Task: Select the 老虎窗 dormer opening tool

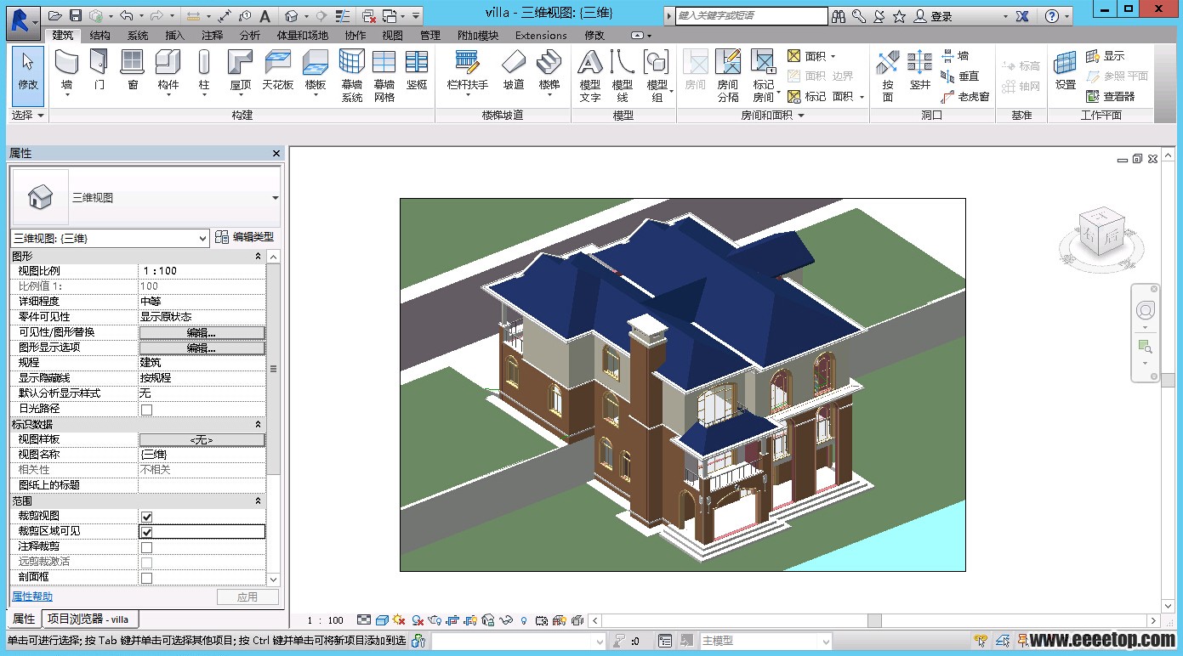Action: pos(965,97)
